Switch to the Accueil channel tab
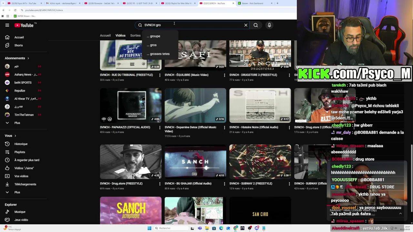 105,35
